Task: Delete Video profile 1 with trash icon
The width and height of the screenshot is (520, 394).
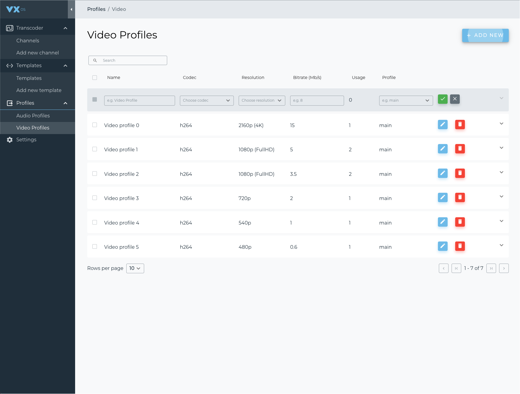Action: (460, 149)
